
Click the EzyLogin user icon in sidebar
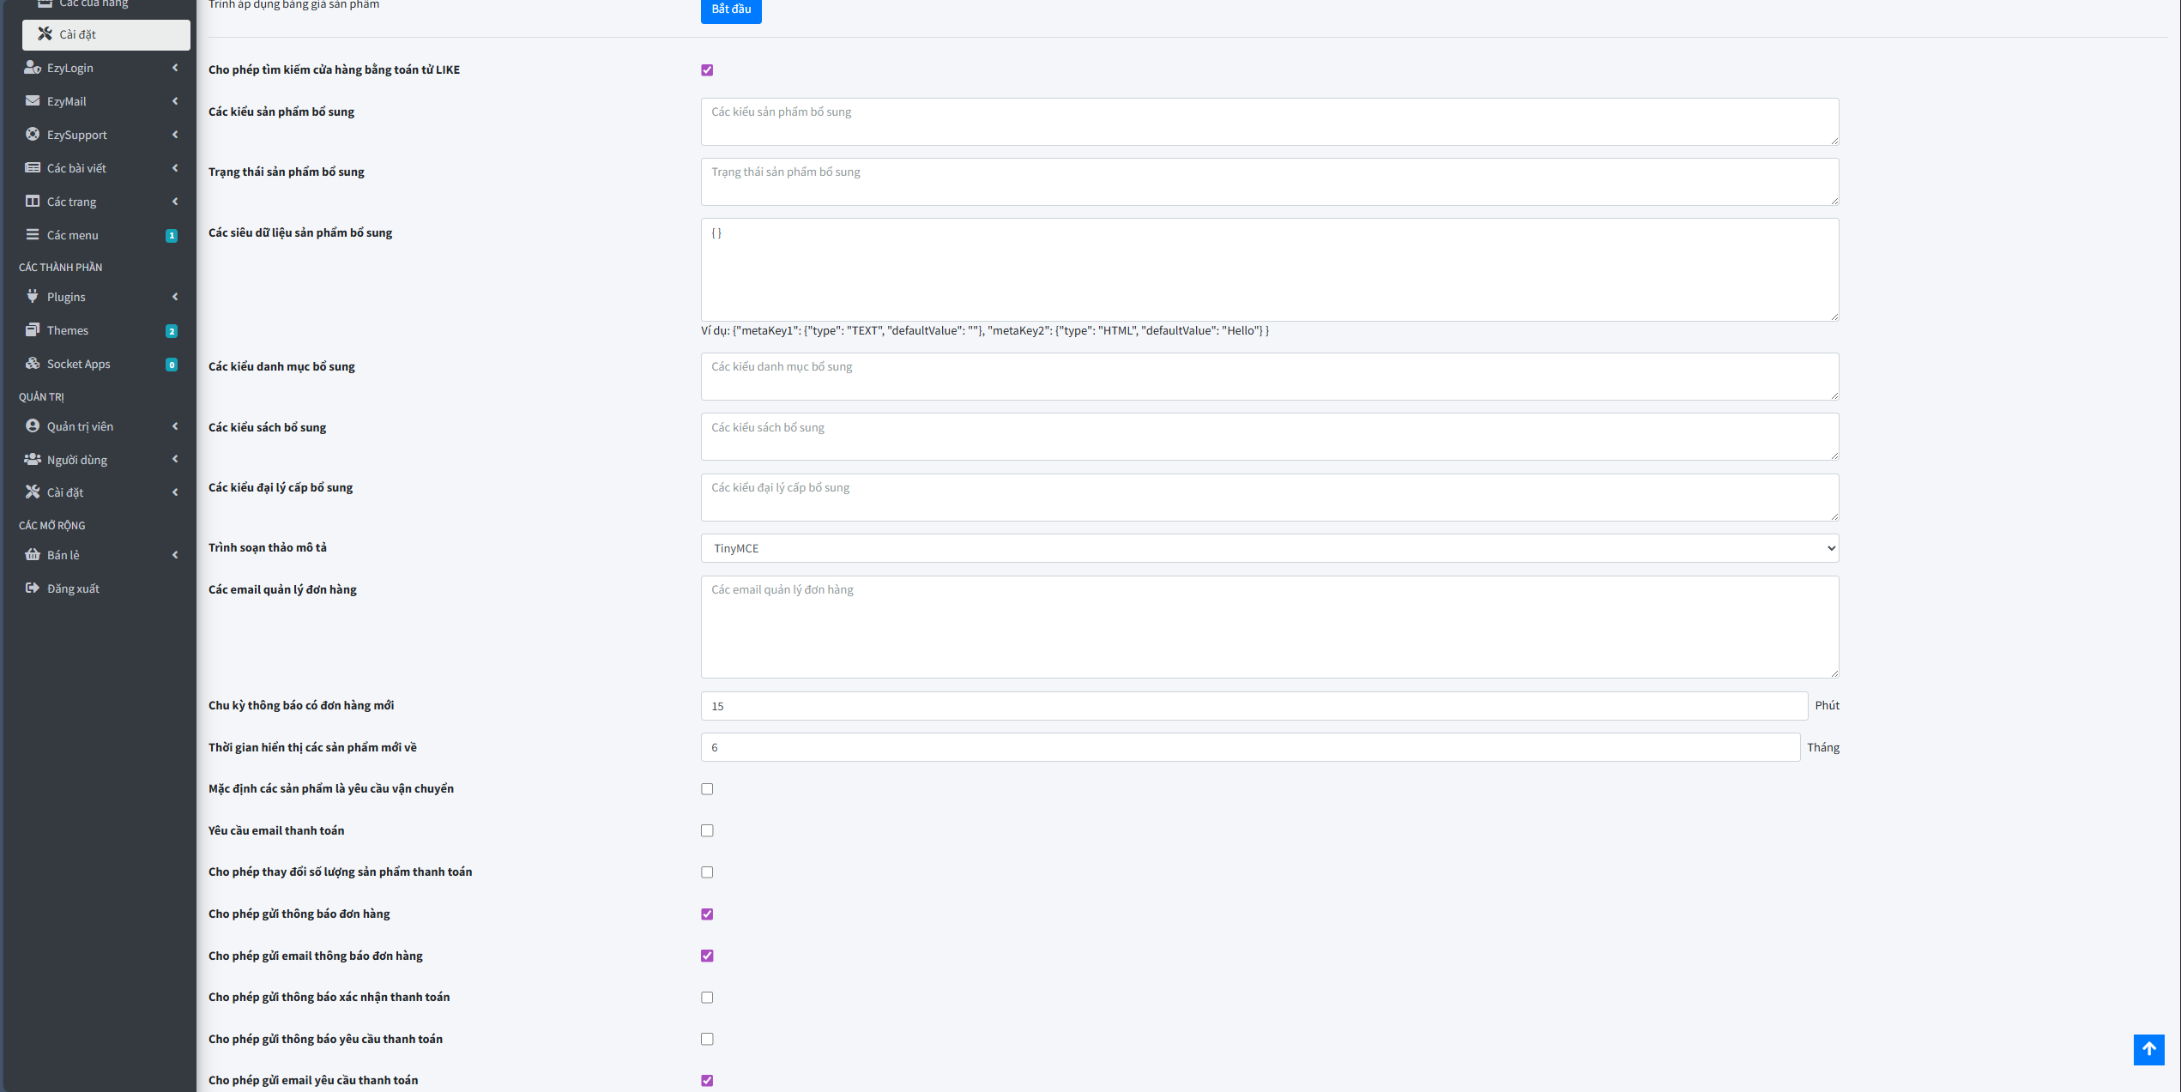point(33,67)
